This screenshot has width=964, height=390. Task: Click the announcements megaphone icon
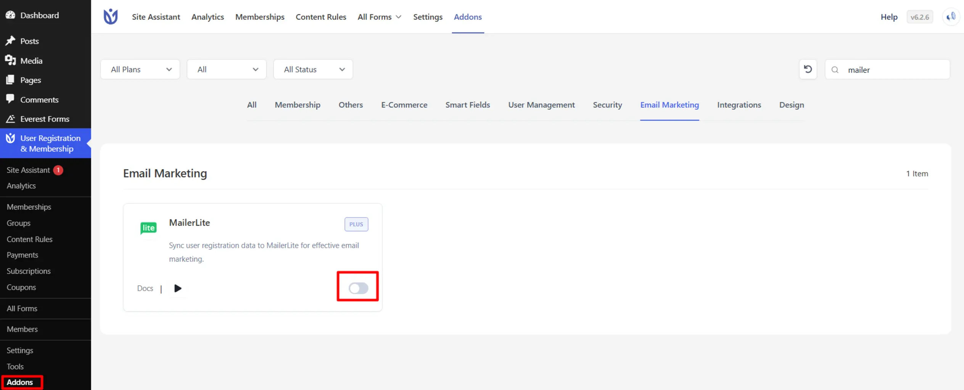tap(951, 17)
